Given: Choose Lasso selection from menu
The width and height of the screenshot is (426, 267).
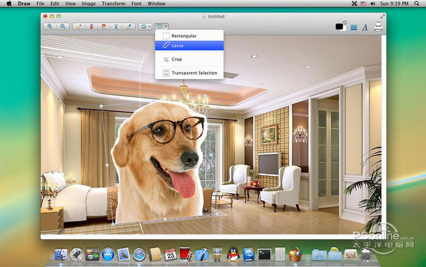Looking at the screenshot, I should click(x=189, y=46).
